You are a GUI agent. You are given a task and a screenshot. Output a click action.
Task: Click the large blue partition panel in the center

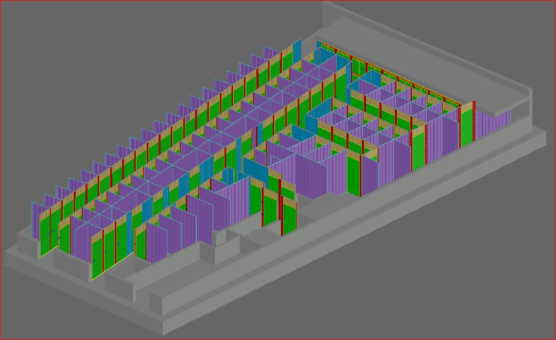[x=255, y=173]
